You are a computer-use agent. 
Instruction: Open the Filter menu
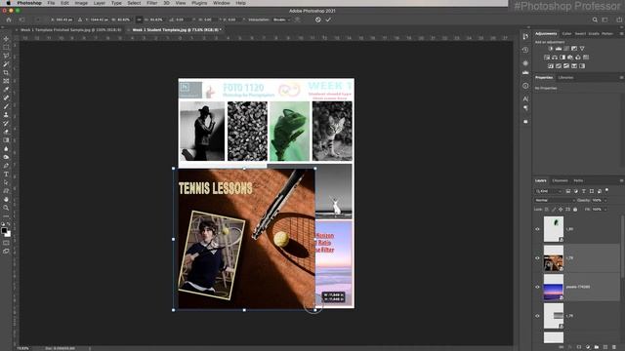tap(152, 3)
